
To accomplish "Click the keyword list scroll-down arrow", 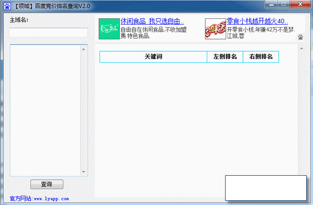I will pos(84,172).
